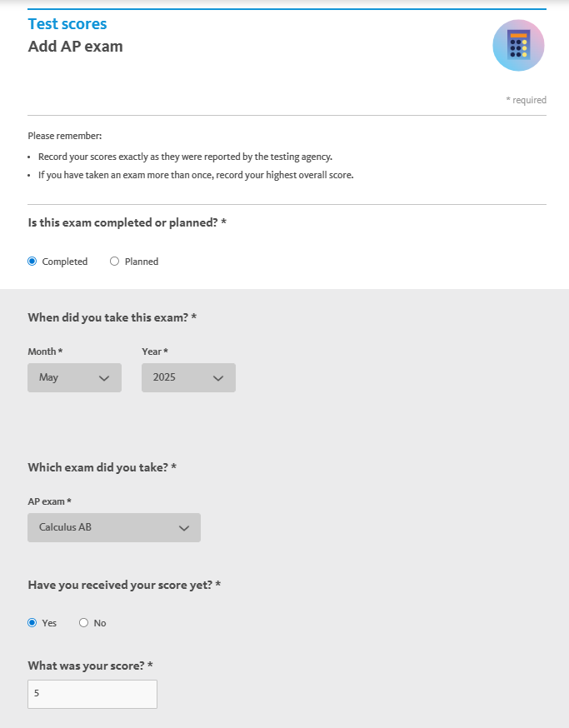
Task: Select Yes for score received
Action: 32,622
